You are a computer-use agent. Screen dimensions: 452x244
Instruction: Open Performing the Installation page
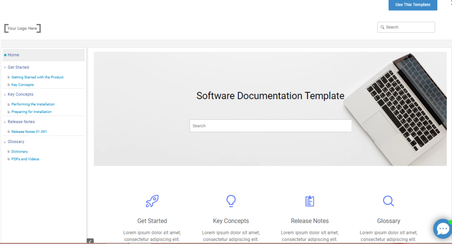[x=33, y=104]
